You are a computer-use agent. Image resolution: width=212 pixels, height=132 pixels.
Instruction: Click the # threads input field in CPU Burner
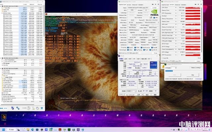pyautogui.click(x=174, y=67)
